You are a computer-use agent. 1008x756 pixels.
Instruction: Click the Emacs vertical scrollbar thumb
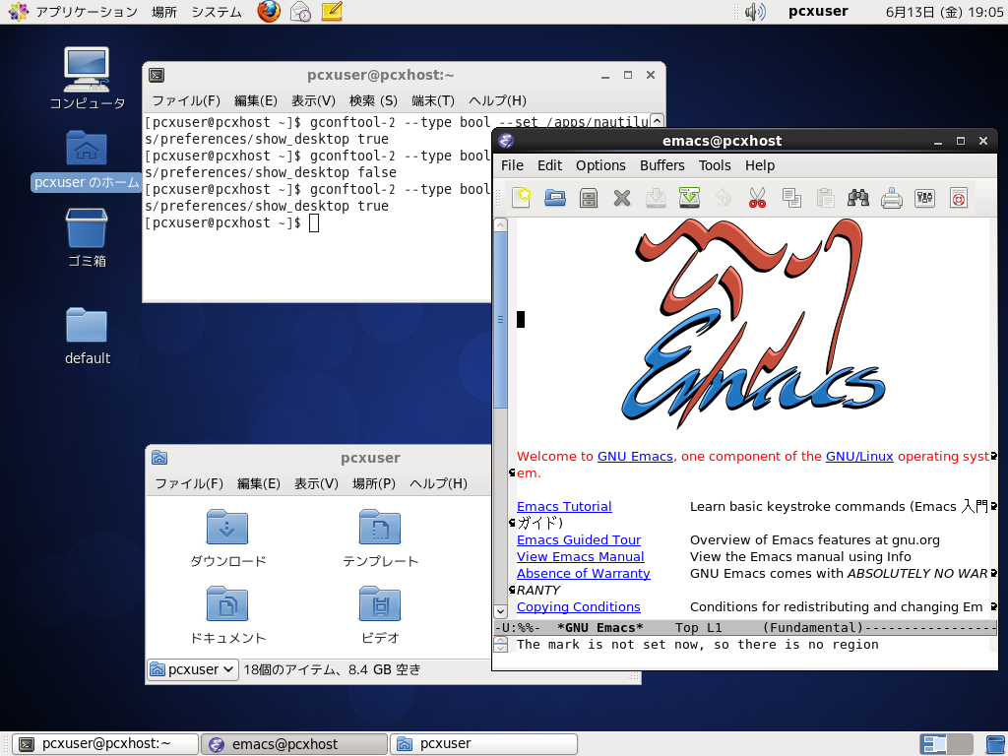tap(500, 320)
